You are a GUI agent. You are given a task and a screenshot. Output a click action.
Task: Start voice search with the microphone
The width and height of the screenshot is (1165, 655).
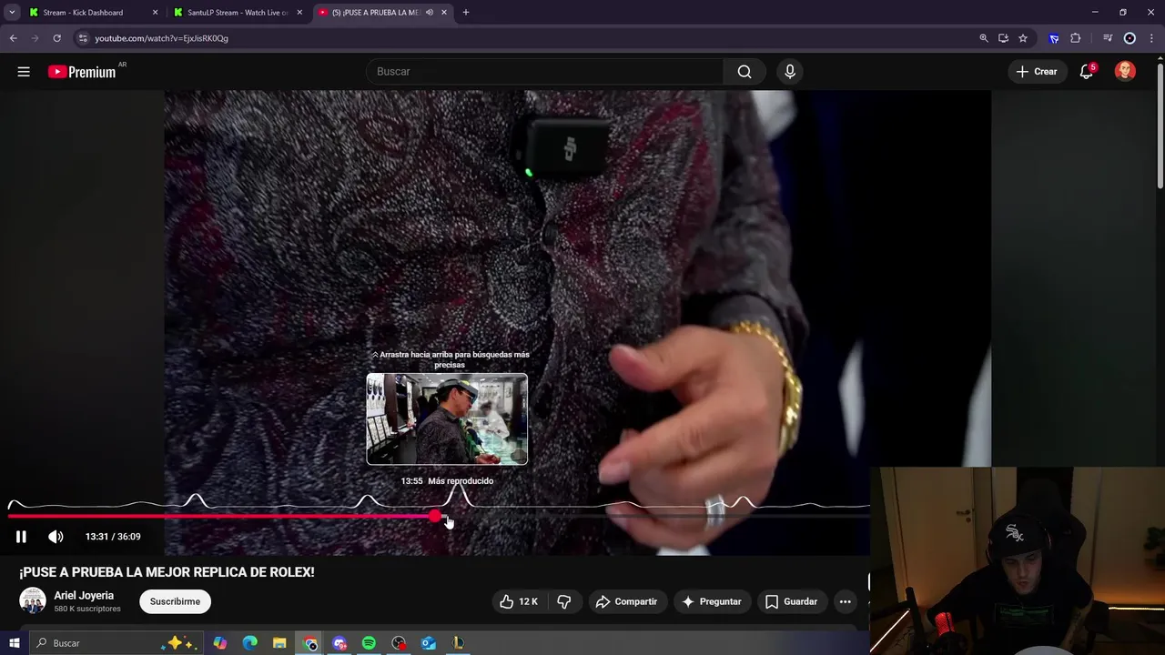pos(790,72)
